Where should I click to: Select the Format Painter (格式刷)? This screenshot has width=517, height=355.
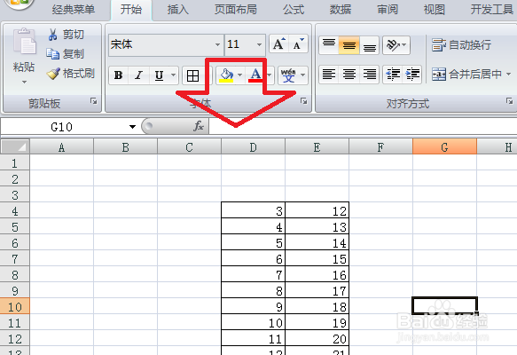click(x=71, y=74)
